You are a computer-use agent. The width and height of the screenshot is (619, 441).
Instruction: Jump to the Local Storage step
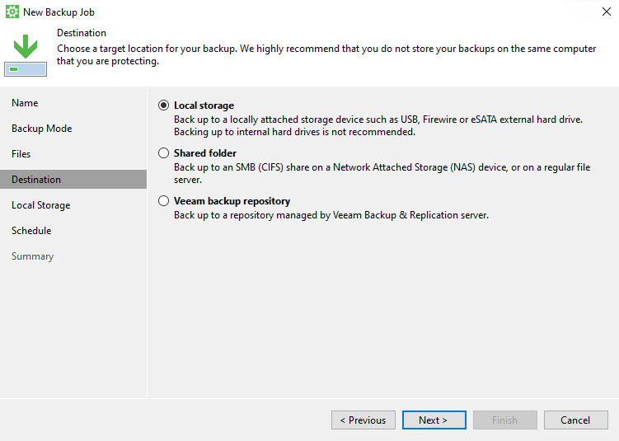(x=40, y=205)
